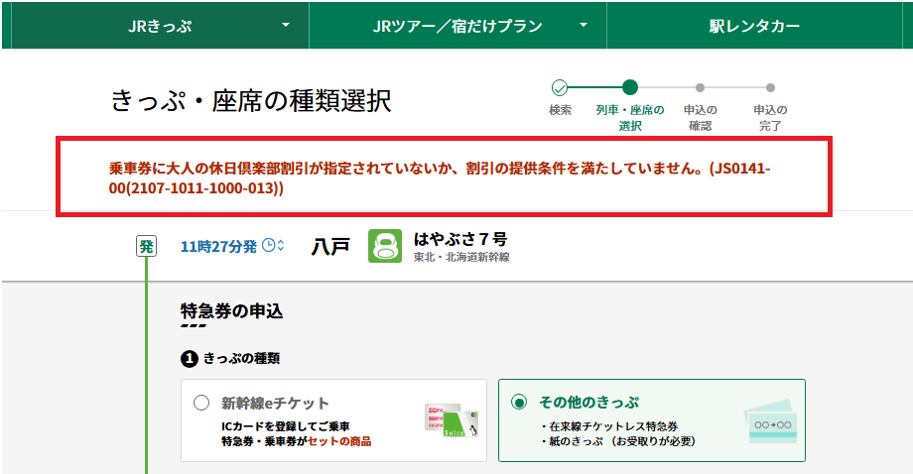The width and height of the screenshot is (913, 474).
Task: Go to the 駅レンタカー tab
Action: (754, 26)
